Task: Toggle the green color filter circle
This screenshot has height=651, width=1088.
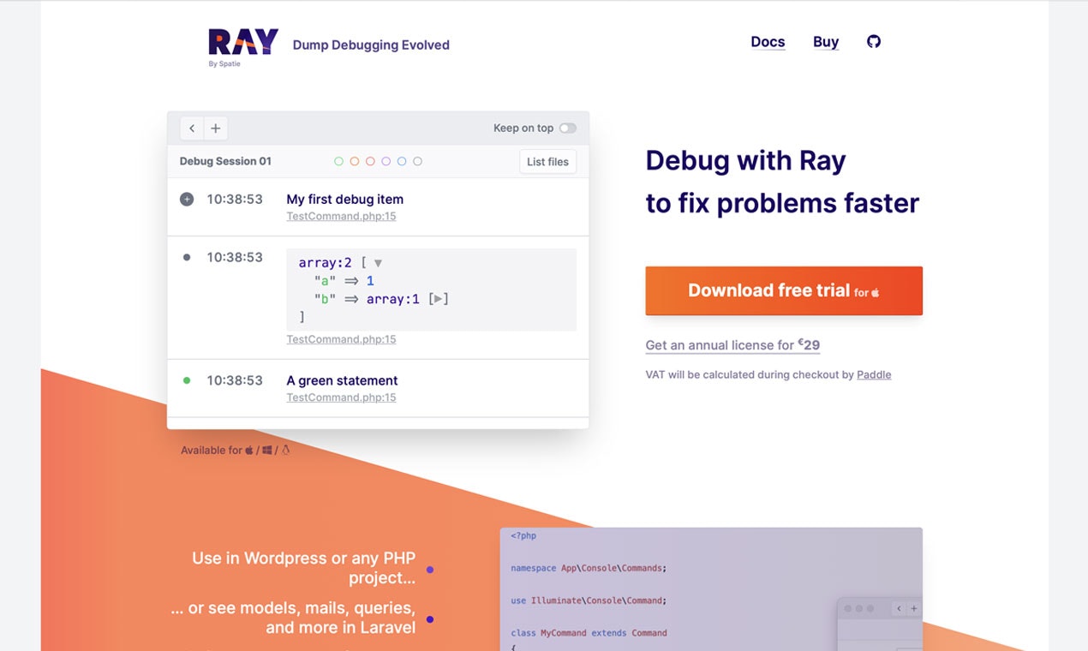Action: coord(338,160)
